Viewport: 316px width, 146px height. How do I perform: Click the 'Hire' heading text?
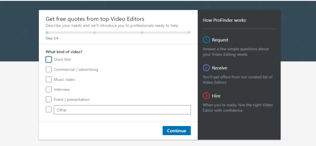216,96
